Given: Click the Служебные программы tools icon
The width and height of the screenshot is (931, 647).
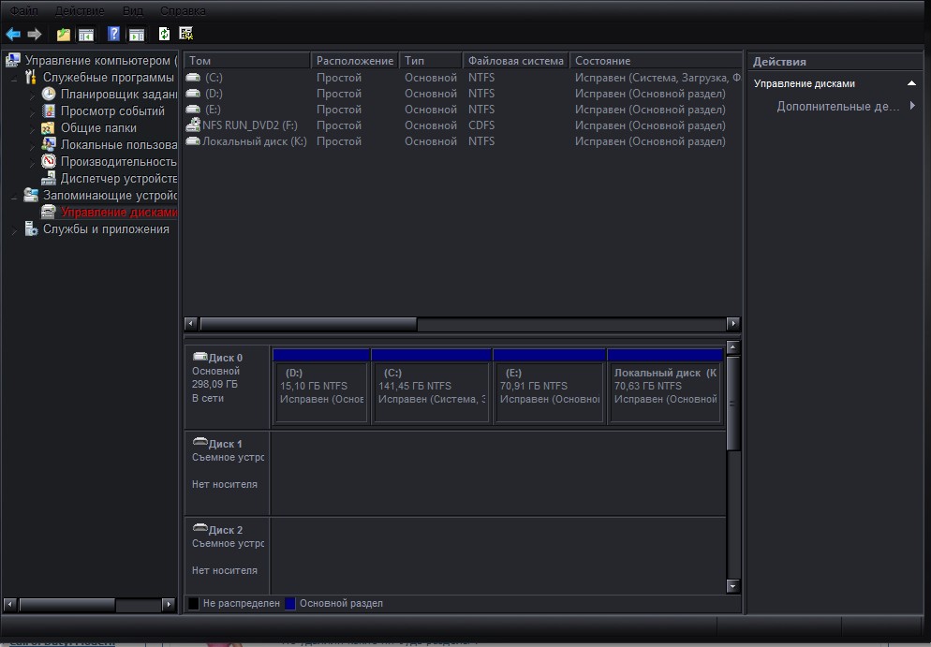Looking at the screenshot, I should 31,77.
